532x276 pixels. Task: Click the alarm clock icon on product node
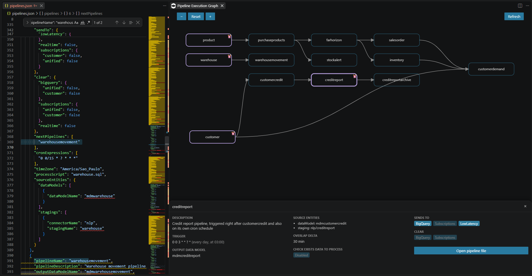[x=229, y=36]
